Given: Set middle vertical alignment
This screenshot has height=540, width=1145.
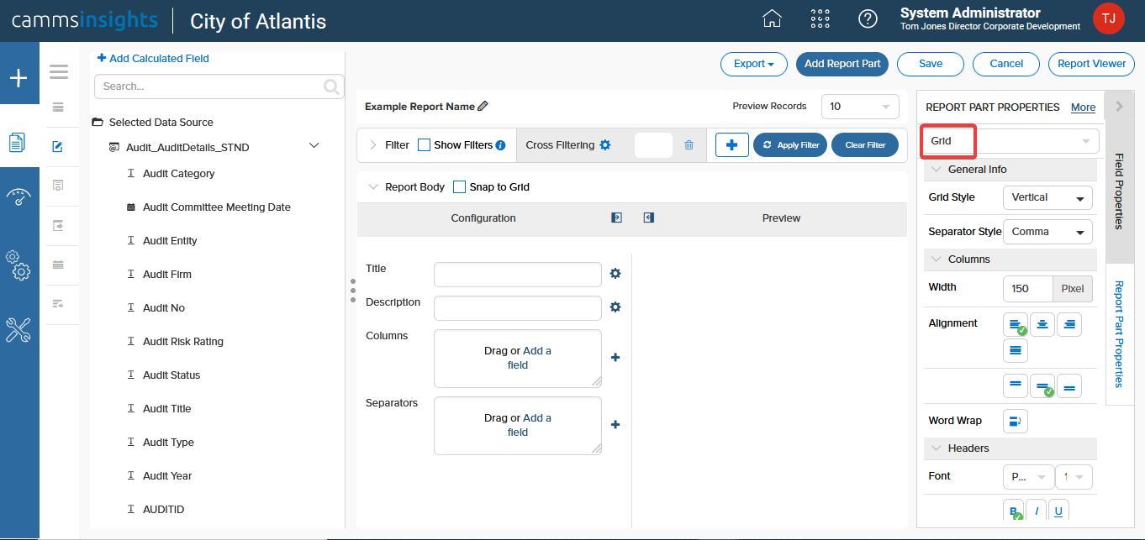Looking at the screenshot, I should 1042,385.
